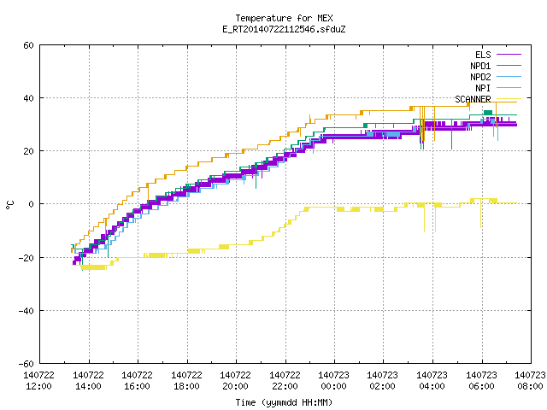Click the purple ELS legend line sample
The height and width of the screenshot is (410, 547).
pos(509,55)
